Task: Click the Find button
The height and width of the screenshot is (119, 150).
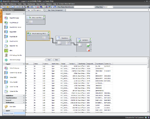Action: click(49, 60)
